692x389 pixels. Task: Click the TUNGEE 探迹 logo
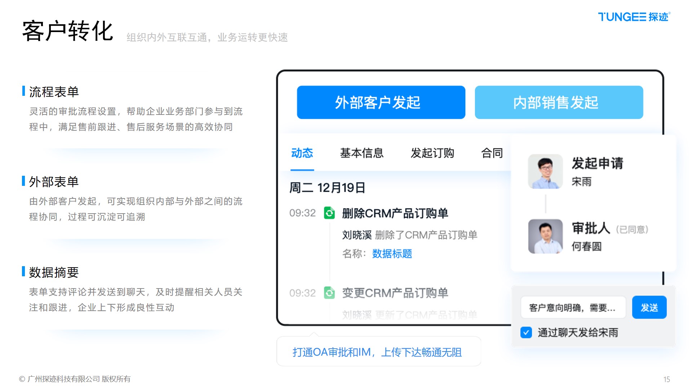click(x=633, y=17)
